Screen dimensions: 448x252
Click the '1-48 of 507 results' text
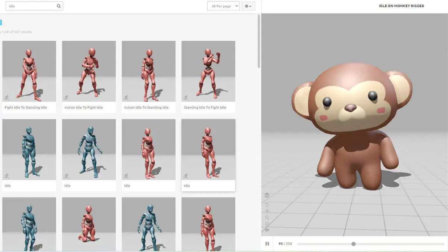coord(17,32)
